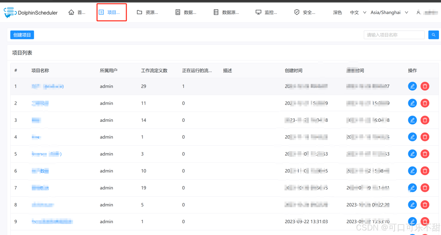The height and width of the screenshot is (235, 441).
Task: Expand the Asia/Shanghai timezone dropdown
Action: 389,12
